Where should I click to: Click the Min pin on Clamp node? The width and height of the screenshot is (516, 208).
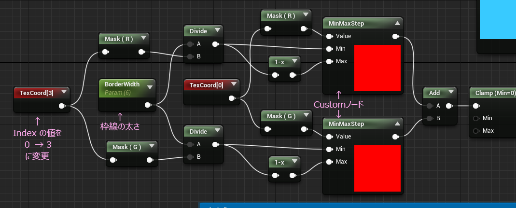tap(476, 119)
